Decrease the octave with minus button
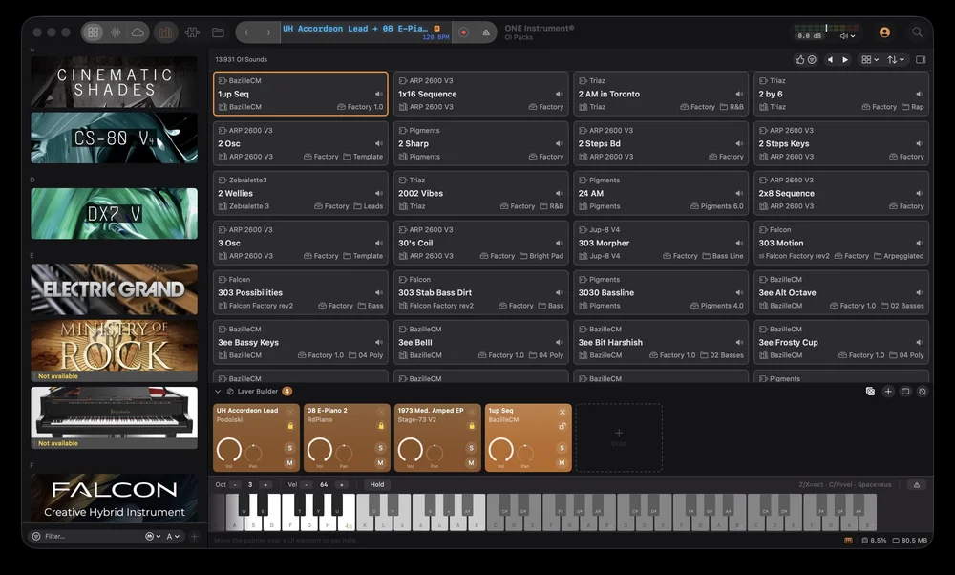 pyautogui.click(x=235, y=485)
